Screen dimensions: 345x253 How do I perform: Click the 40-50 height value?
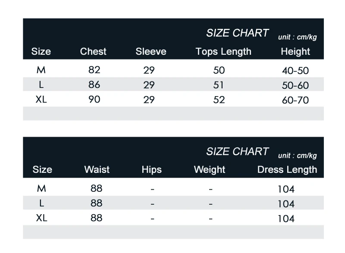295,71
